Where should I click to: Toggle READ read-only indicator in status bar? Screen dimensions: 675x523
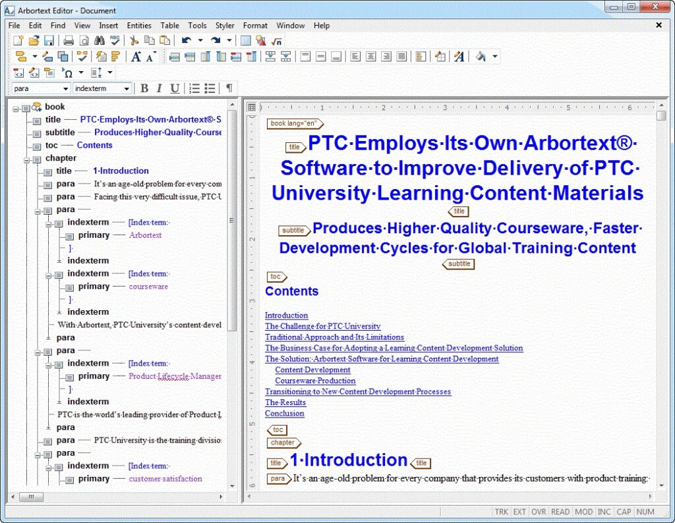click(x=560, y=512)
